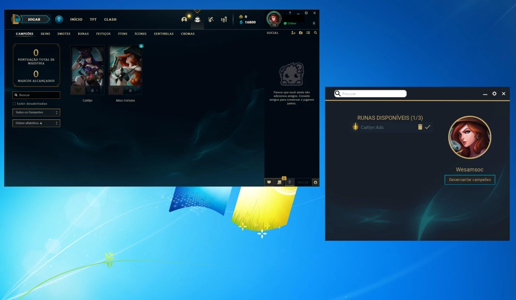
Task: Click the Blue Essence currency icon
Action: (x=241, y=22)
